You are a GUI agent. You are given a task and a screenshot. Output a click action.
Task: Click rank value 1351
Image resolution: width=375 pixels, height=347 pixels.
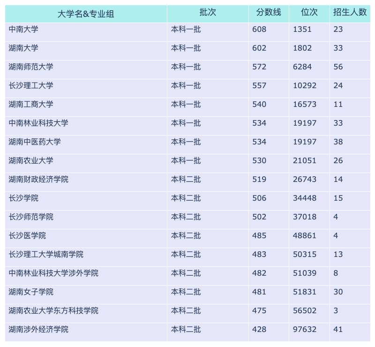click(x=302, y=29)
